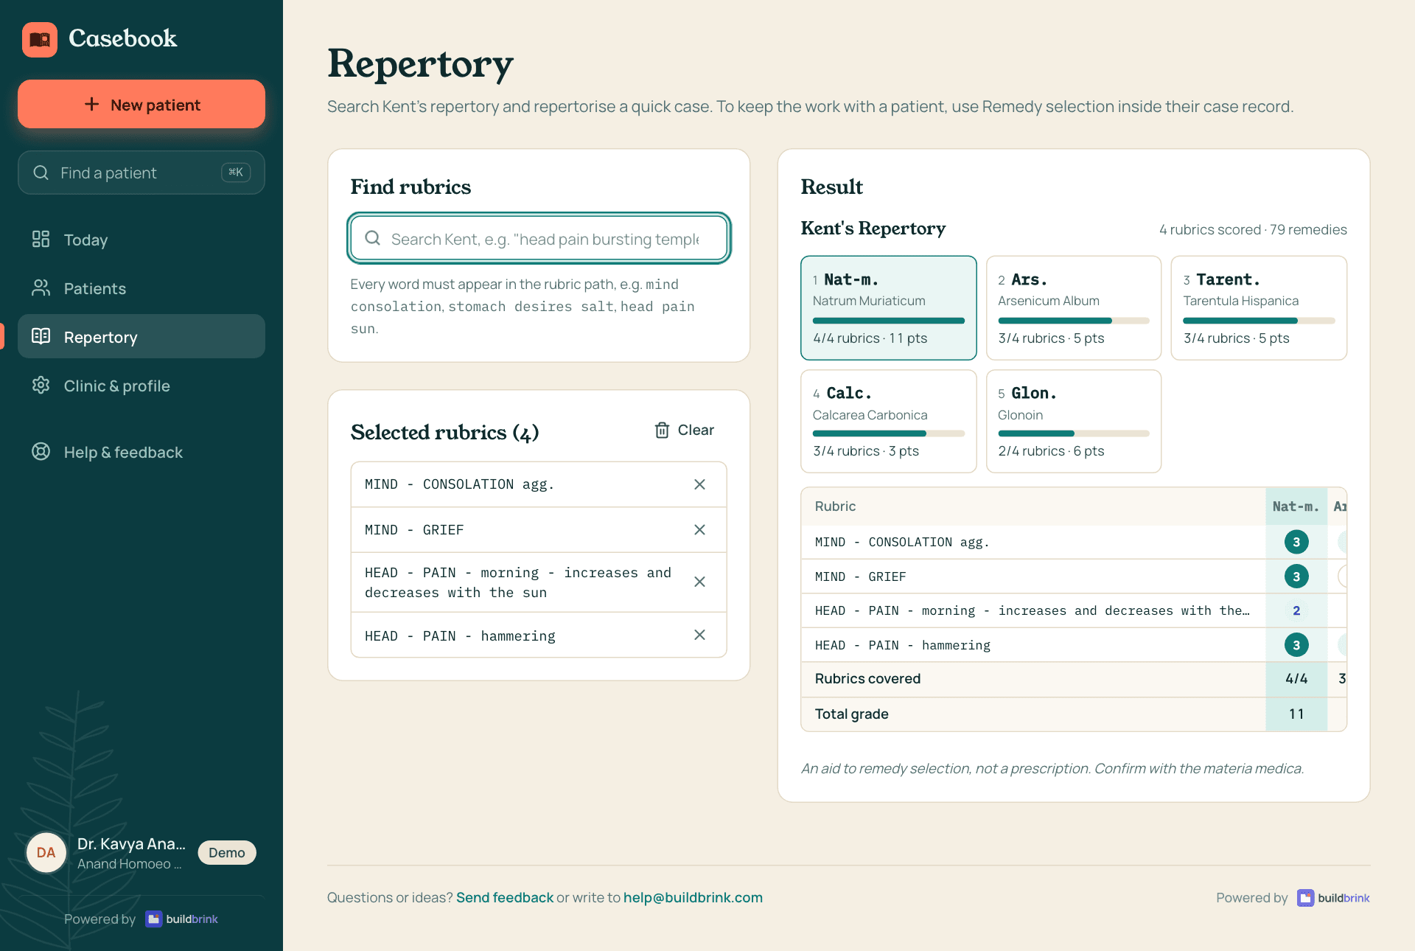
Task: Click inside Search Kent rubric field
Action: tap(539, 238)
